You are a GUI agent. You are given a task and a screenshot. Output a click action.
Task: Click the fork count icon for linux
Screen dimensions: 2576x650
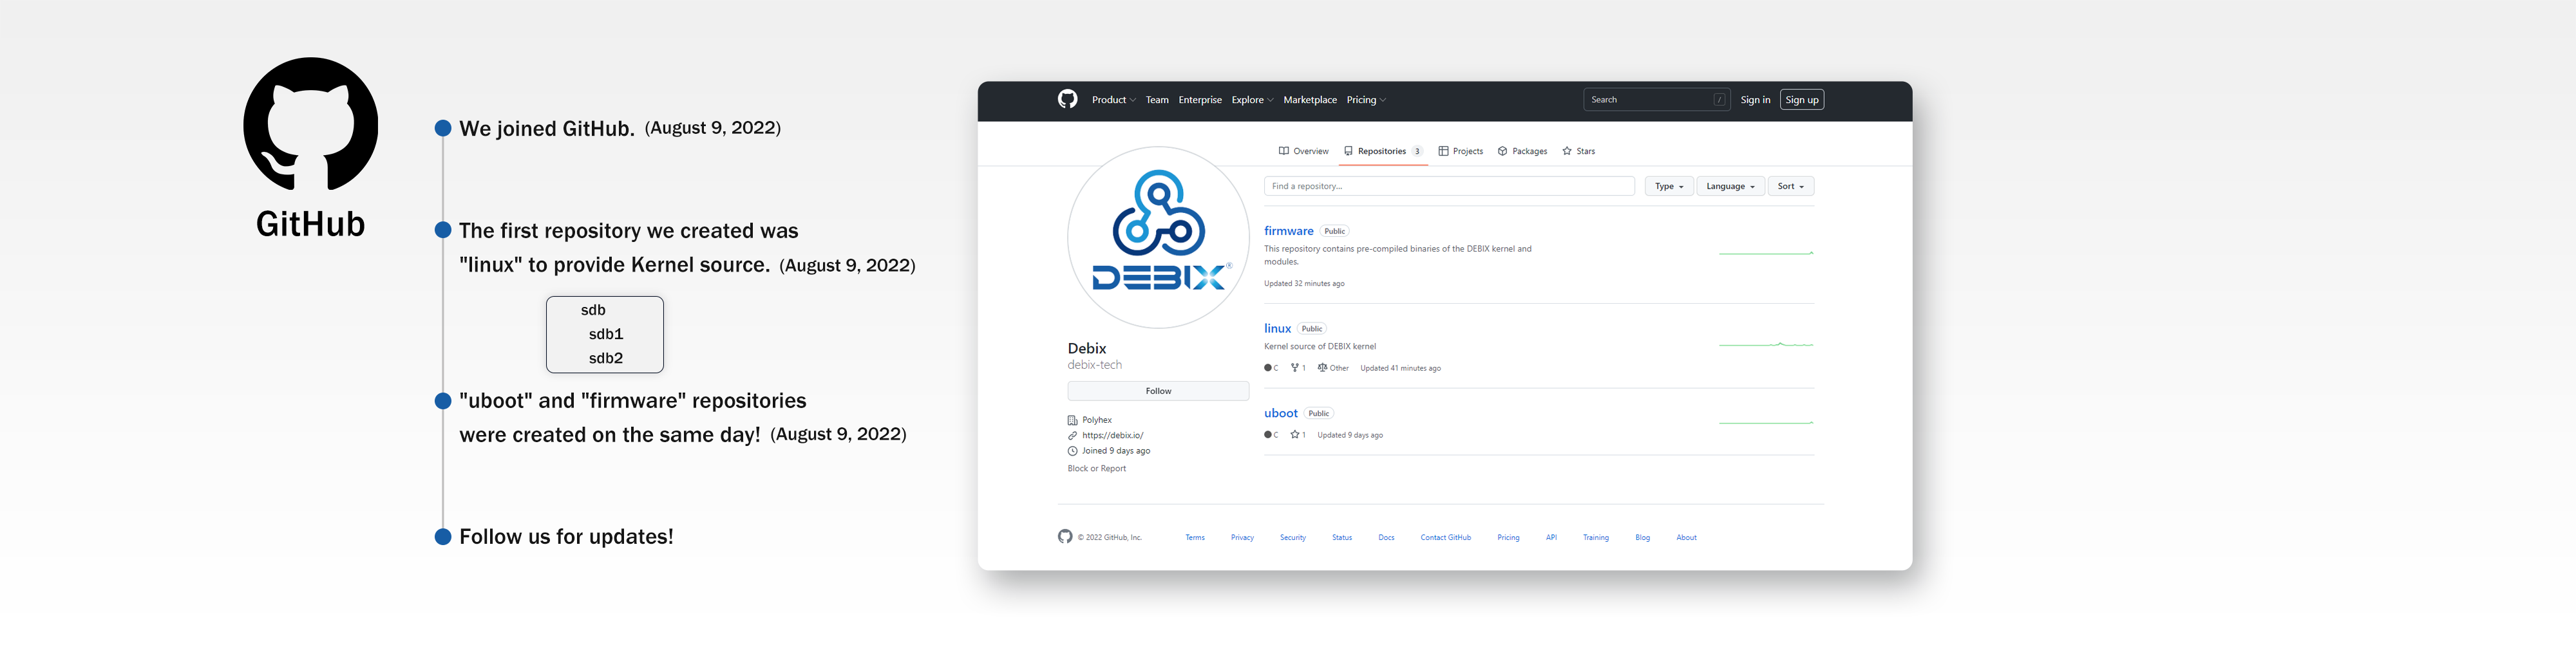[1295, 368]
